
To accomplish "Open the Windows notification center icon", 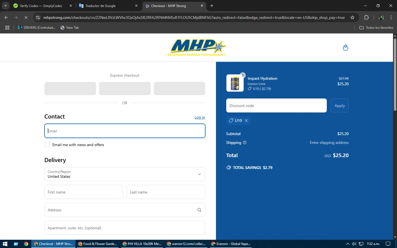I will pyautogui.click(x=388, y=244).
